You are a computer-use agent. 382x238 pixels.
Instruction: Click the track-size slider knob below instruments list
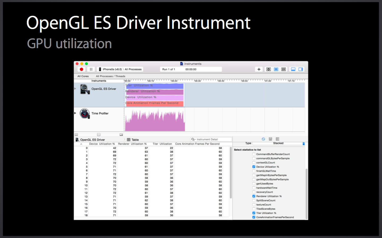[99, 135]
